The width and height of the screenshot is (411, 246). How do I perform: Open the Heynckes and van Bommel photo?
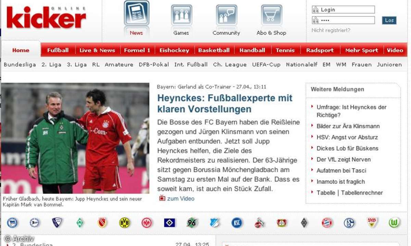75,138
